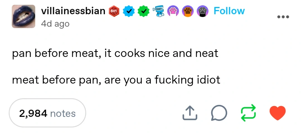This screenshot has height=133, width=301.
Task: Click the green checkmark badge
Action: [144, 11]
